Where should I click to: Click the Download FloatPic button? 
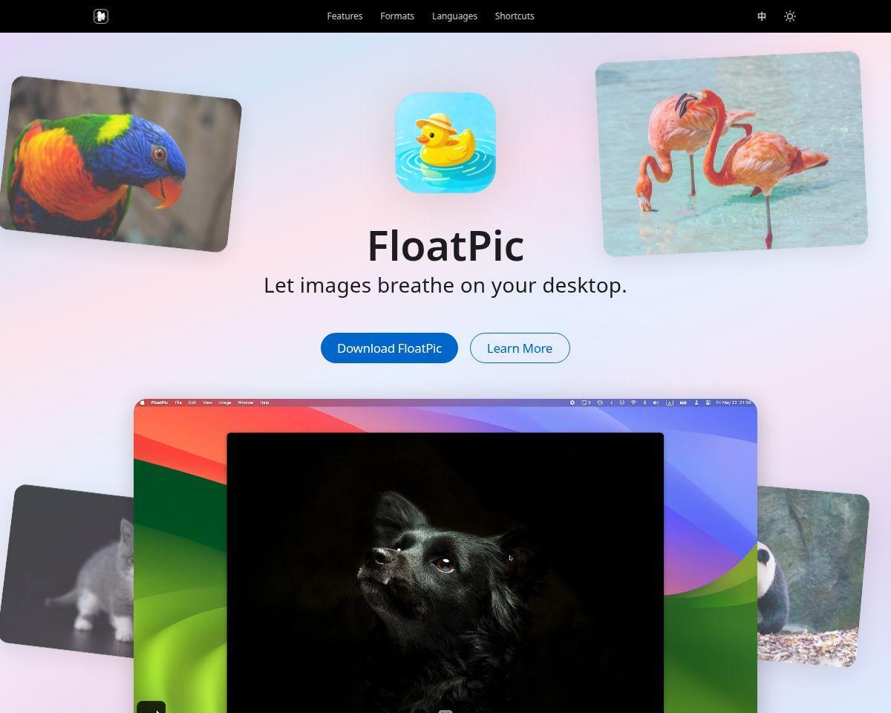[x=389, y=348]
